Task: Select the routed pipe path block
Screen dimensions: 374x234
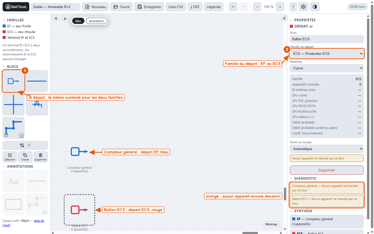Action: tap(14, 128)
